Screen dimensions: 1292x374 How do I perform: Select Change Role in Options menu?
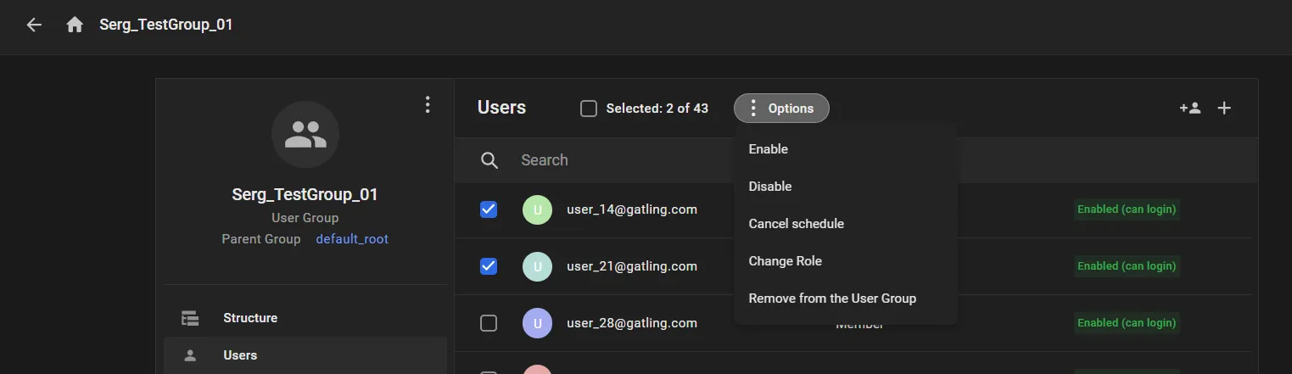click(846, 261)
